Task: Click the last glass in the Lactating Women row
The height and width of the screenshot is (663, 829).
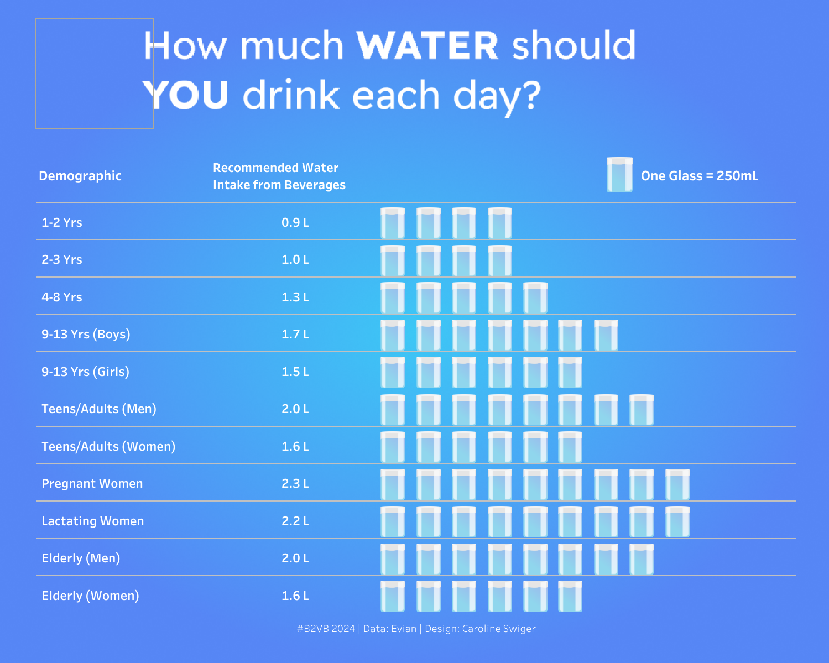Action: pos(677,521)
